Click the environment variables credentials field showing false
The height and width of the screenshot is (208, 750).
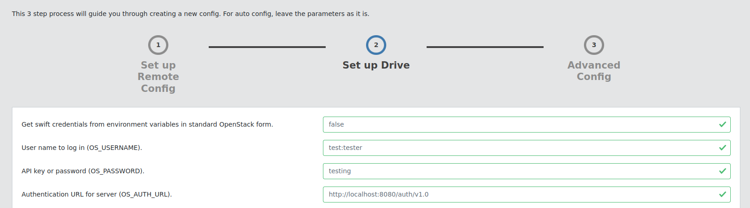[x=518, y=124]
